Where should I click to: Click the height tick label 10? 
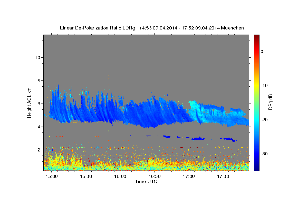pyautogui.click(x=37, y=57)
